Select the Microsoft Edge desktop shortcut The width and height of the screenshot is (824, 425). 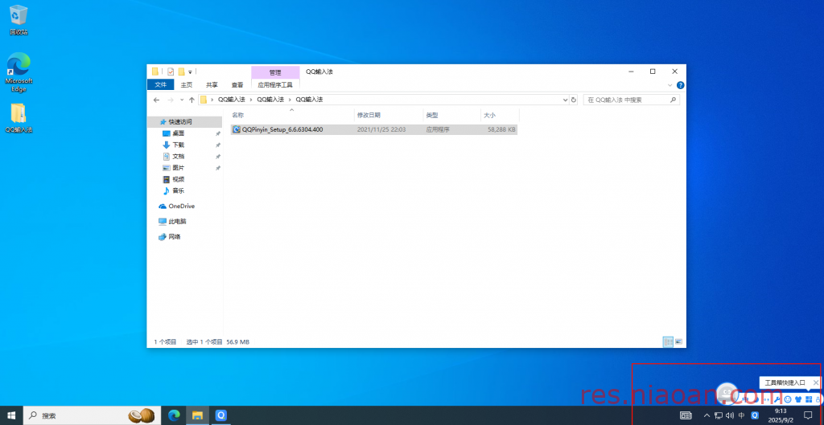point(19,72)
